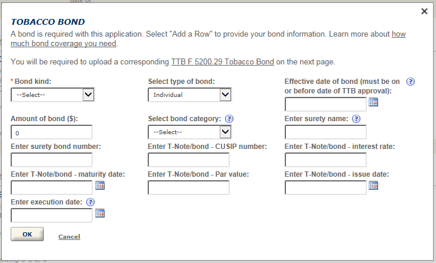Open the Select type of bond dropdown

pyautogui.click(x=190, y=95)
